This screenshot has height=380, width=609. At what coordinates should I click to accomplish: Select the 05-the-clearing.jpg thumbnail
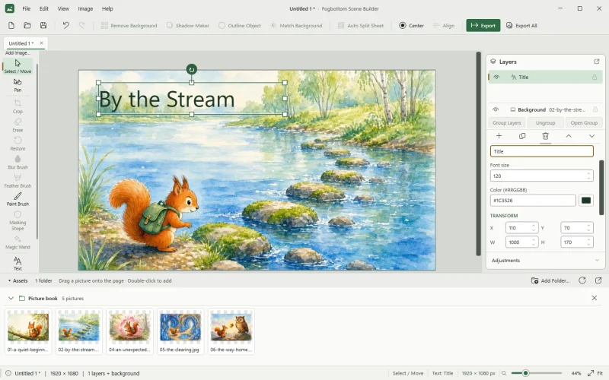180,331
